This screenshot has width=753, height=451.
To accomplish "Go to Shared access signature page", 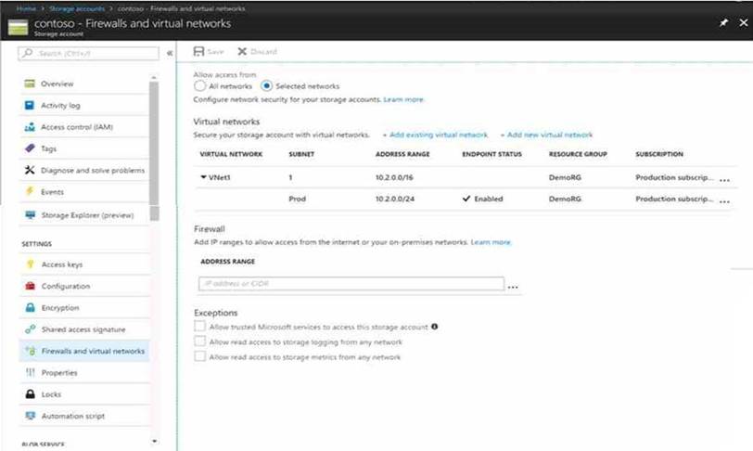I will 83,329.
